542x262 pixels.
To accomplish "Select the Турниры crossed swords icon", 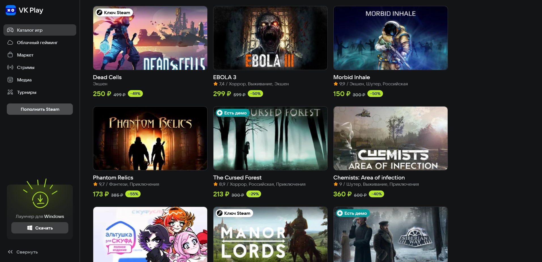I will pyautogui.click(x=10, y=92).
